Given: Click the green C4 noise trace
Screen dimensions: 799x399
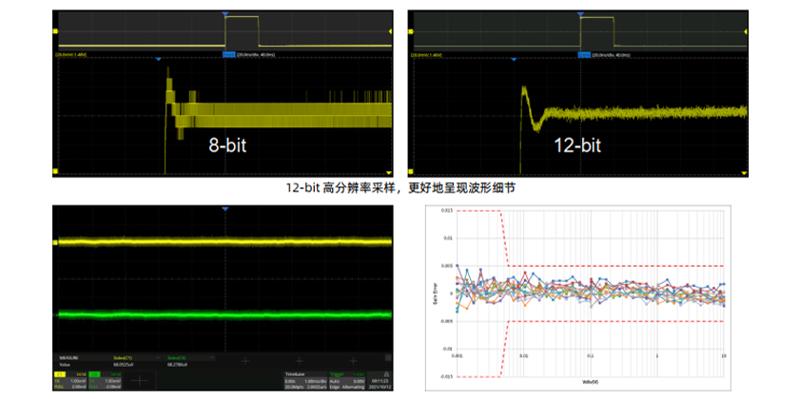Looking at the screenshot, I should (x=225, y=313).
